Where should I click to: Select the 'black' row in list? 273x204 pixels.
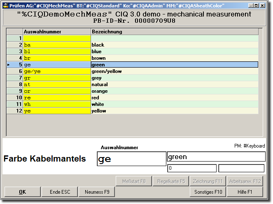[x=174, y=45]
